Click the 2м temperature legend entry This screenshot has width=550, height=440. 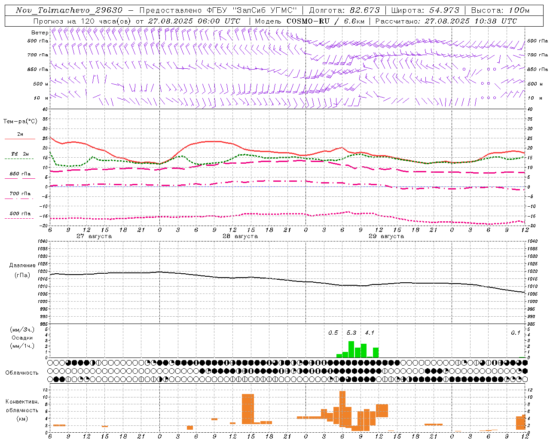20,134
